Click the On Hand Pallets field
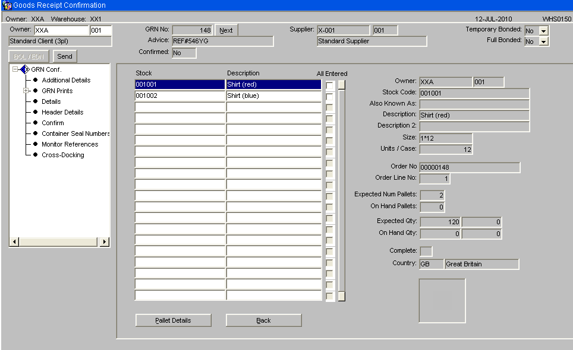The height and width of the screenshot is (350, 573). [x=432, y=207]
